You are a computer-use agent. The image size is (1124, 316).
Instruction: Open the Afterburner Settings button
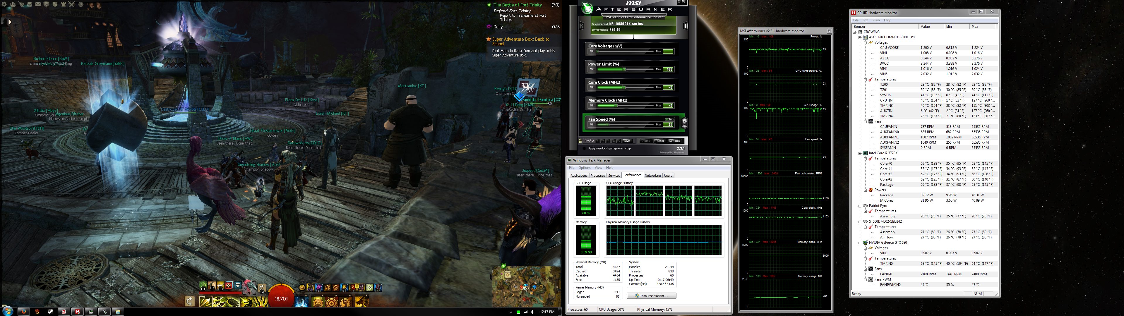pos(675,141)
